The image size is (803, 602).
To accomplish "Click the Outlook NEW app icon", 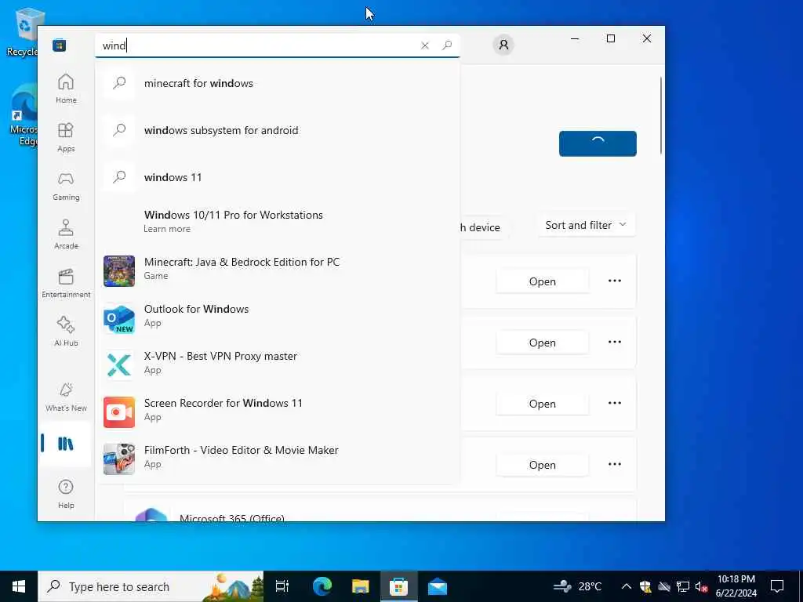I will tap(119, 318).
